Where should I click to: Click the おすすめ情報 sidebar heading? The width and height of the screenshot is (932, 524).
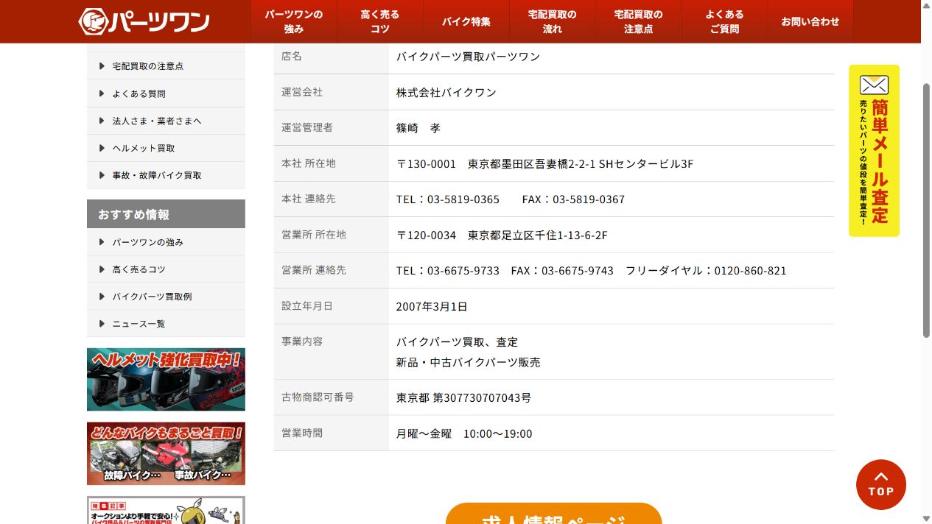coord(166,214)
